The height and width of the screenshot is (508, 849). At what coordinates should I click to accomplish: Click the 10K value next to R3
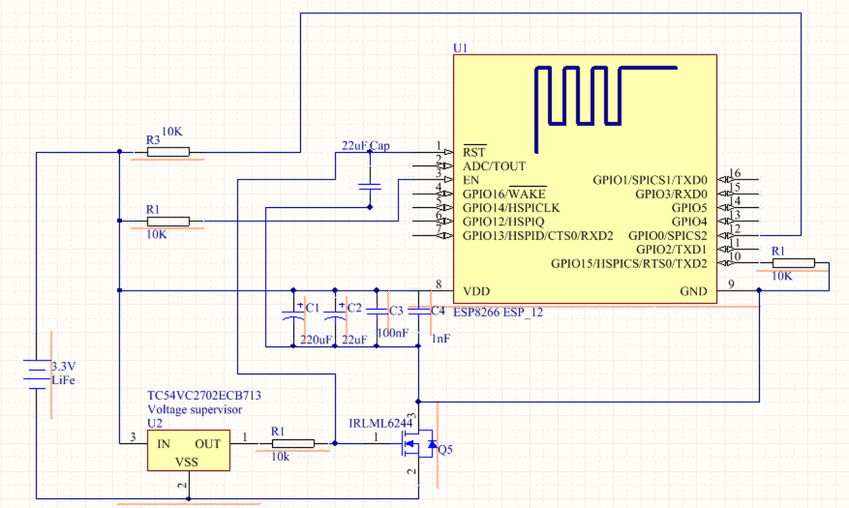point(172,131)
